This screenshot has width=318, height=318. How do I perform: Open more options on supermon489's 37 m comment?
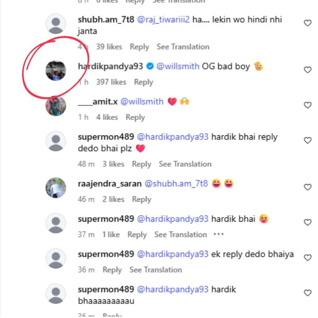click(219, 234)
